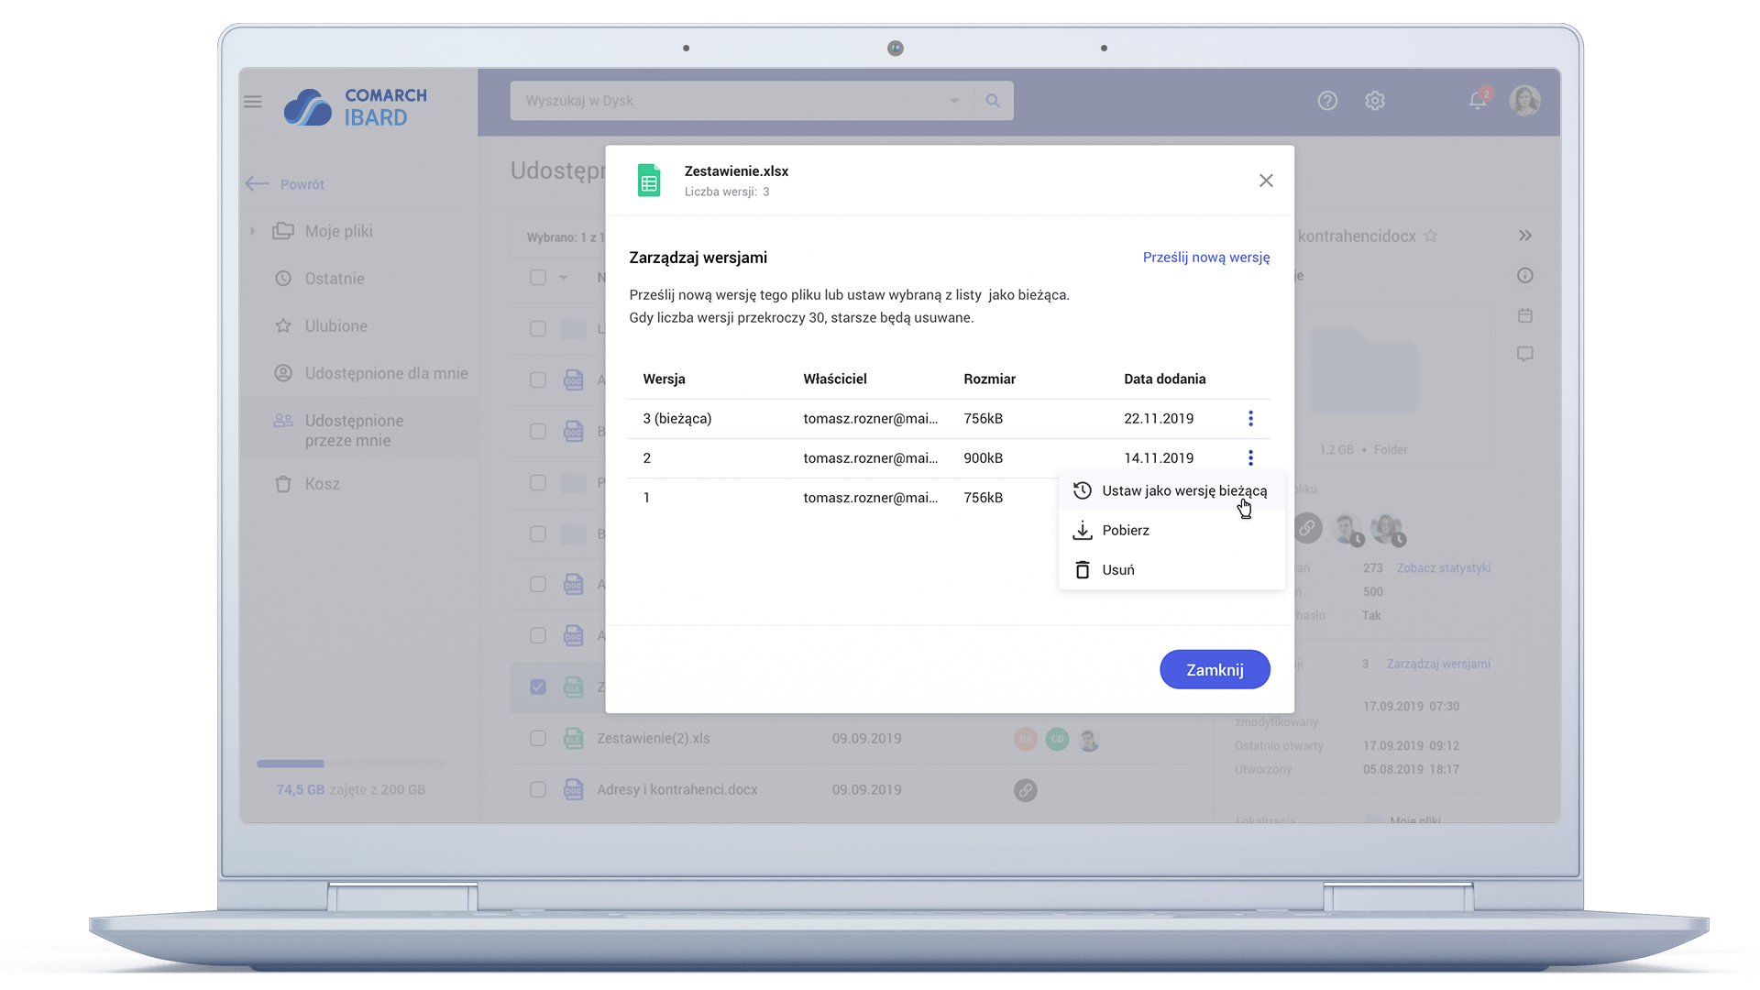1760x990 pixels.
Task: Click the storage usage progress bar
Action: coord(351,764)
